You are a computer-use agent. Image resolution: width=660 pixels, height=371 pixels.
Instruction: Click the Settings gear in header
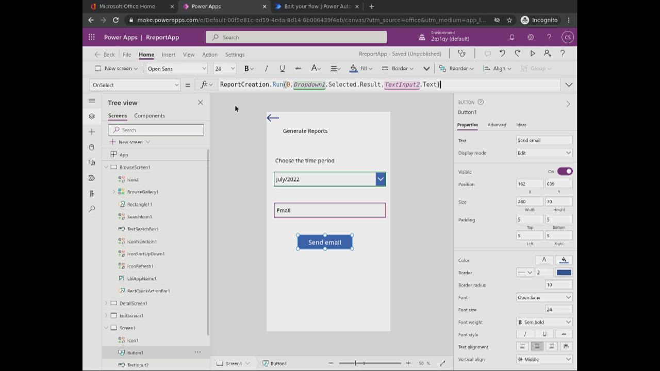[x=530, y=37]
